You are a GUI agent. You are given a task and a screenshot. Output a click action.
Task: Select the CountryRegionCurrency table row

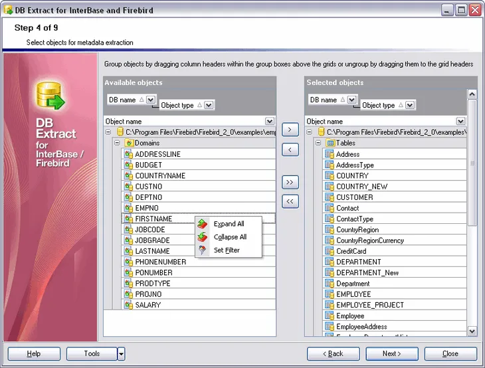pos(395,240)
